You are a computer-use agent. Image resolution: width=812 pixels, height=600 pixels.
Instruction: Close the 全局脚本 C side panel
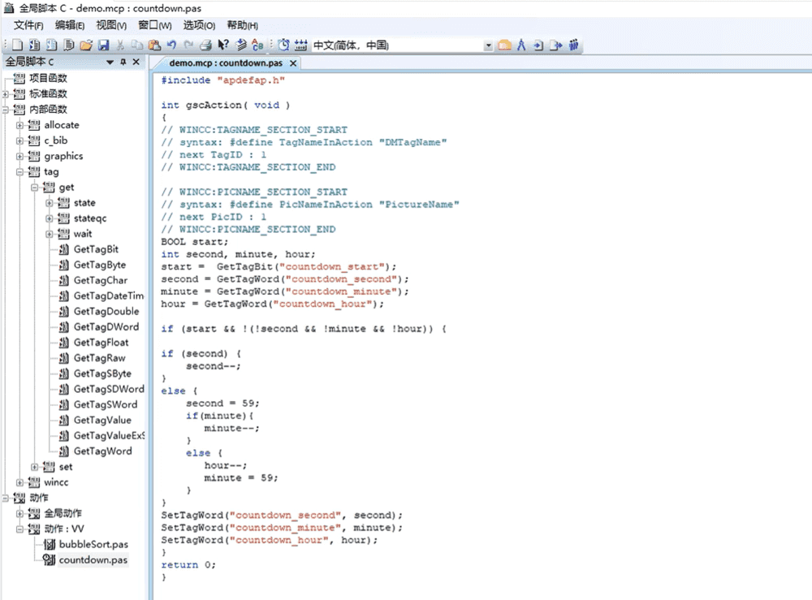tap(136, 63)
